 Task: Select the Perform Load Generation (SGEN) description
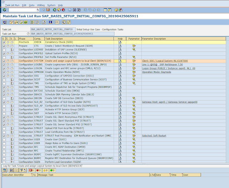click(x=63, y=162)
